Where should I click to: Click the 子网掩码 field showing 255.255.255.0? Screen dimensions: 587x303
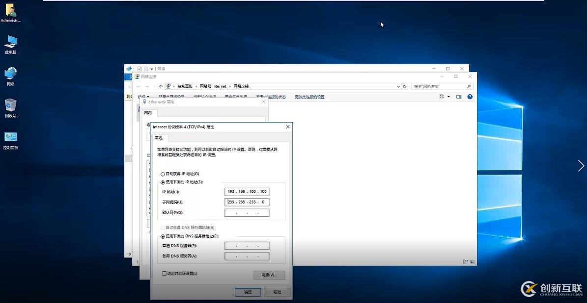[x=247, y=202]
